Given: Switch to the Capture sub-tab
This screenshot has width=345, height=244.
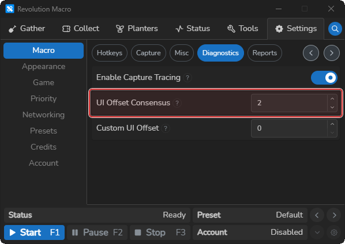Looking at the screenshot, I should (148, 53).
